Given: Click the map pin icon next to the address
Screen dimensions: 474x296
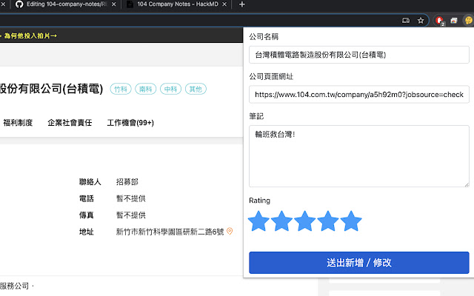Looking at the screenshot, I should click(230, 232).
